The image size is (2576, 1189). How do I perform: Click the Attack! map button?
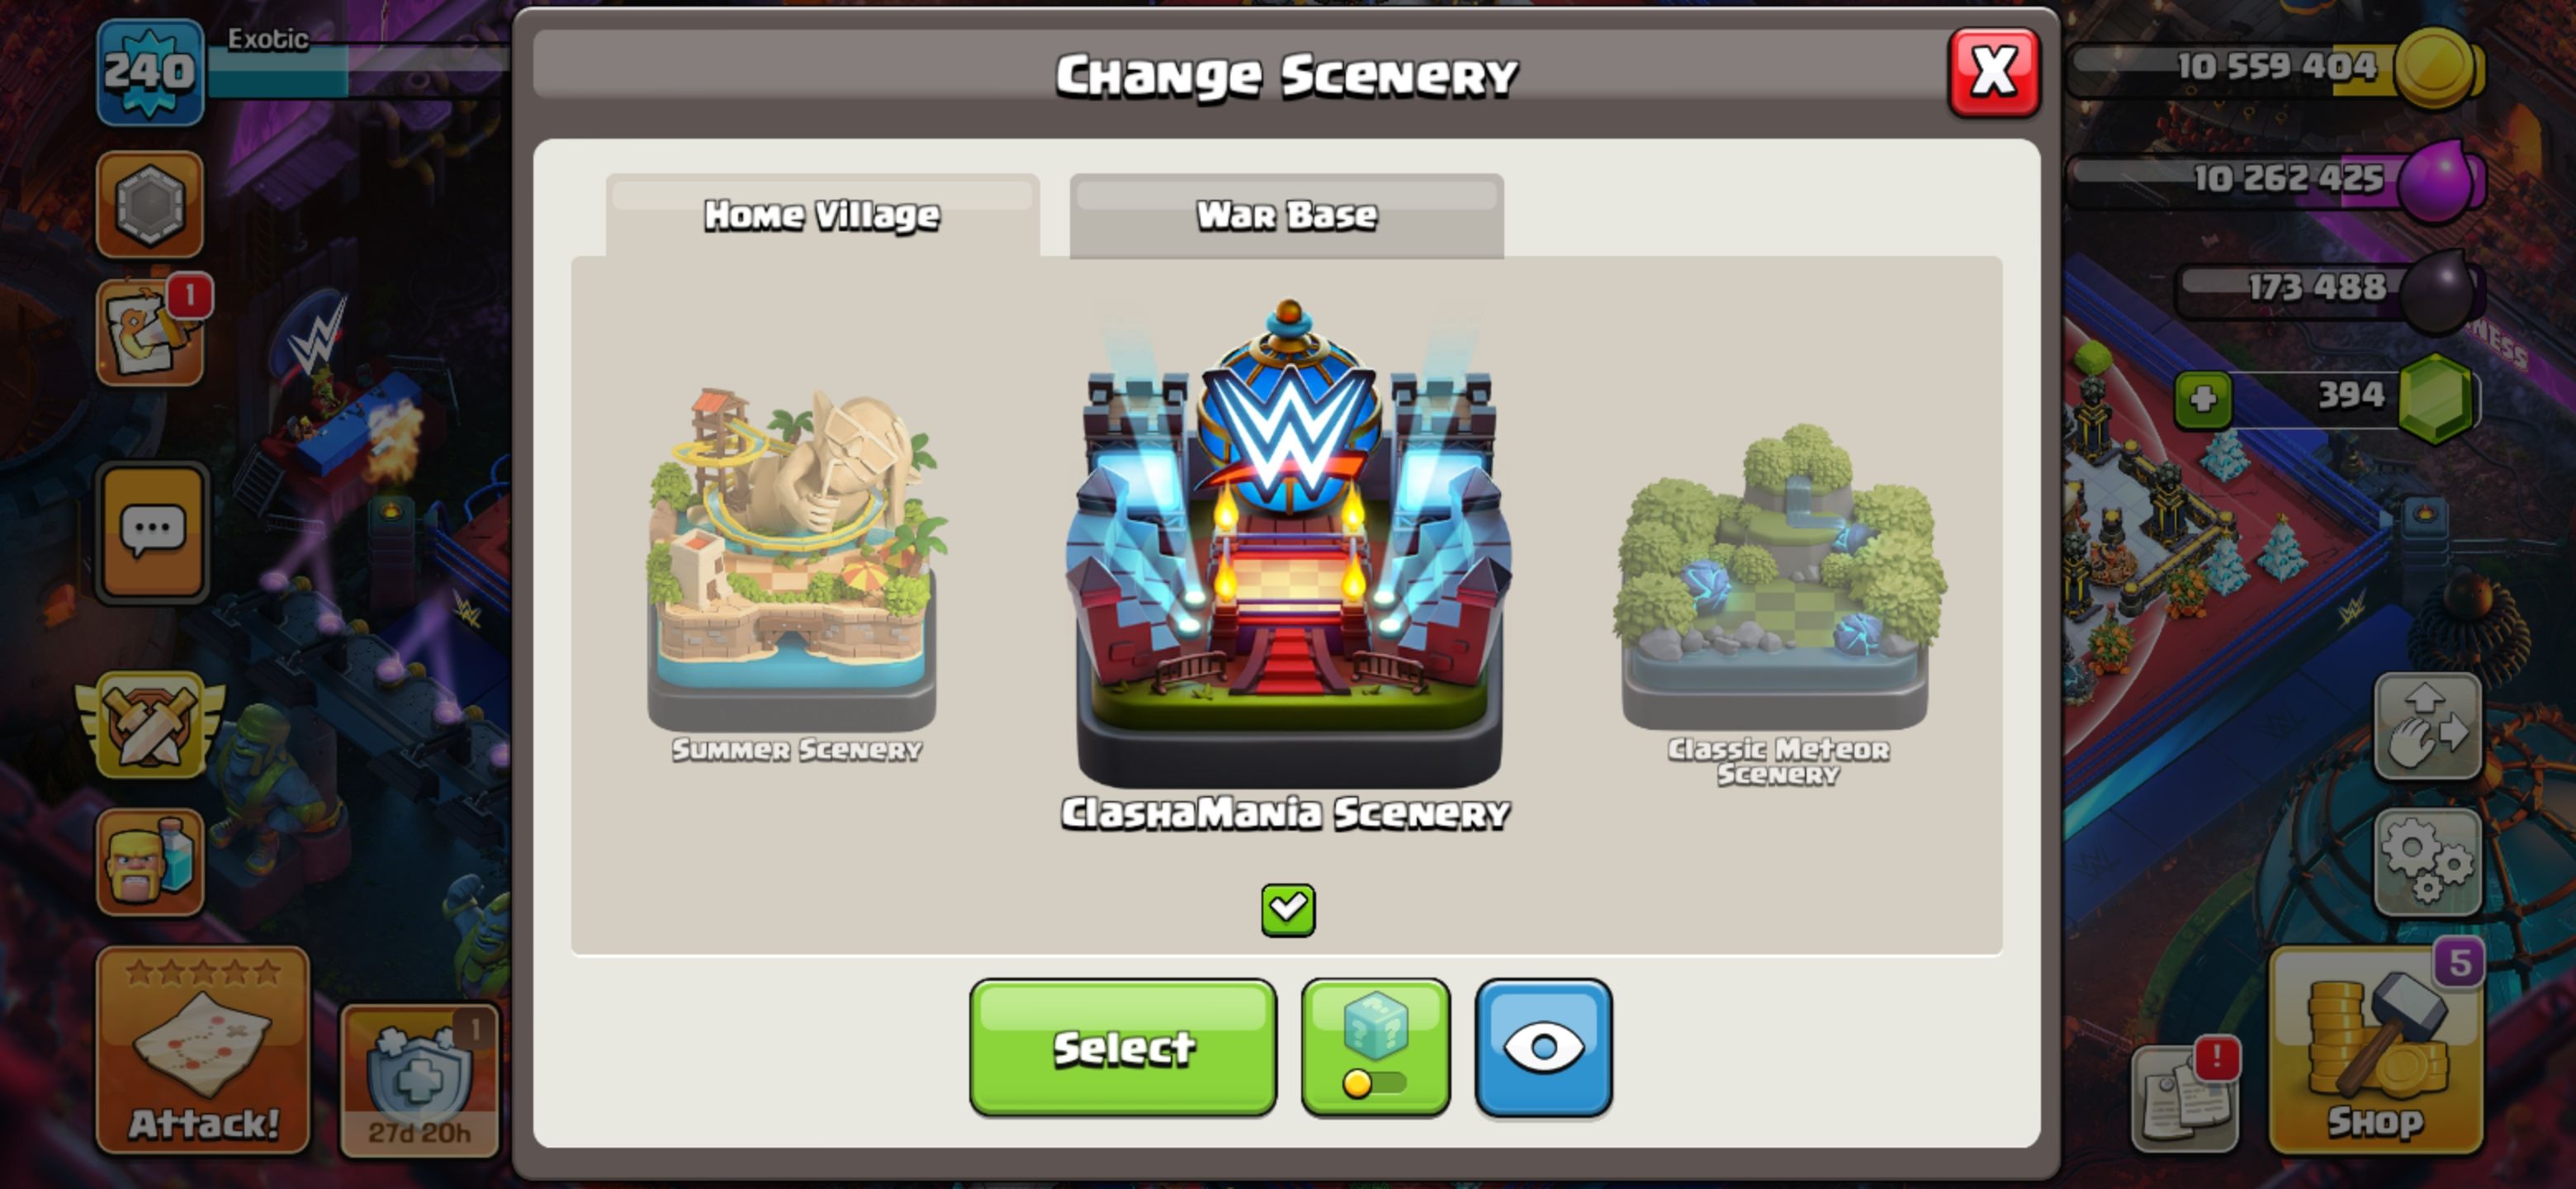(x=203, y=1050)
